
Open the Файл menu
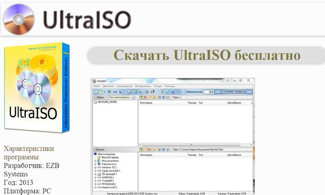click(97, 86)
